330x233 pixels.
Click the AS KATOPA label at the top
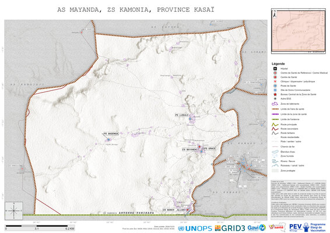click(x=165, y=27)
